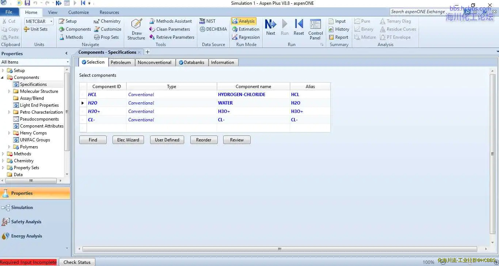Viewport: 499px width, 266px height.
Task: Open the All Items filter dropdown
Action: [x=68, y=62]
